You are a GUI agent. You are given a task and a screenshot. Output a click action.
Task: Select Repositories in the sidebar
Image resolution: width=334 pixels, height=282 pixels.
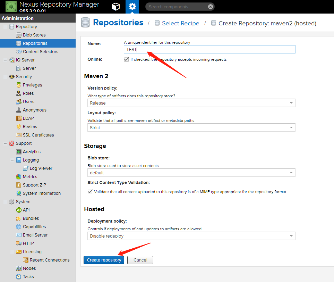(38, 43)
